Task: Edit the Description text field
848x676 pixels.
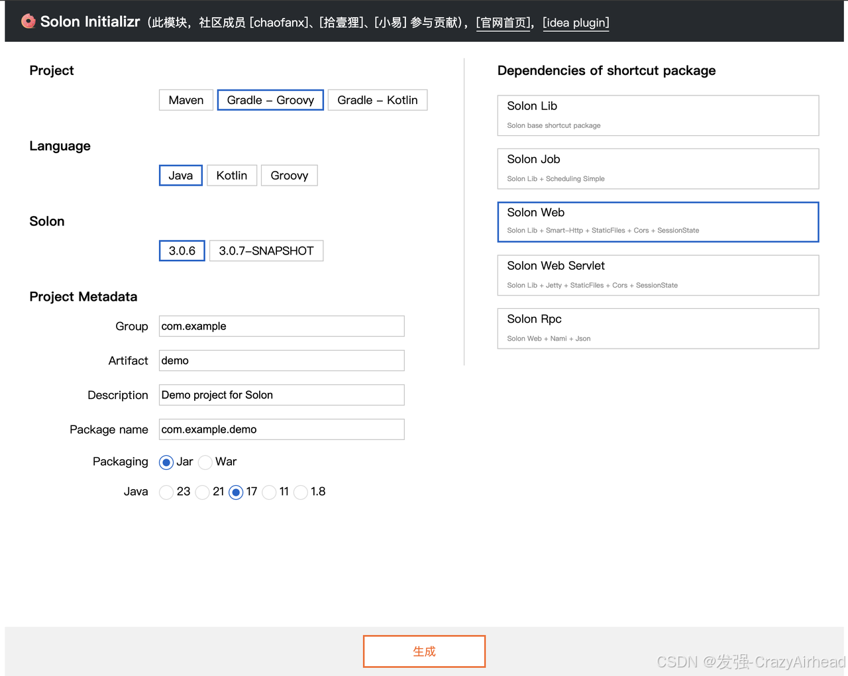Action: pos(282,395)
